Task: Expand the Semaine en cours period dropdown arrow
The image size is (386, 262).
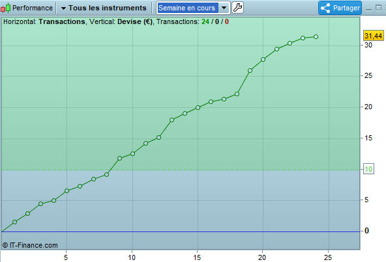Action: pos(224,8)
